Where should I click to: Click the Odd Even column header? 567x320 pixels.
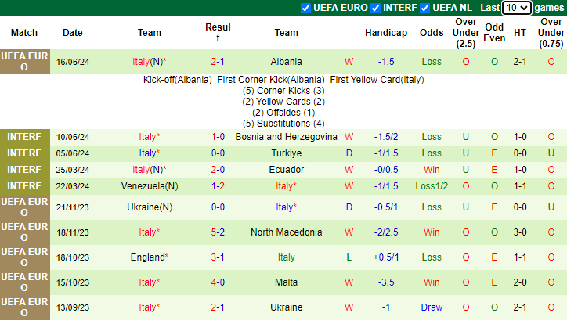pos(494,33)
